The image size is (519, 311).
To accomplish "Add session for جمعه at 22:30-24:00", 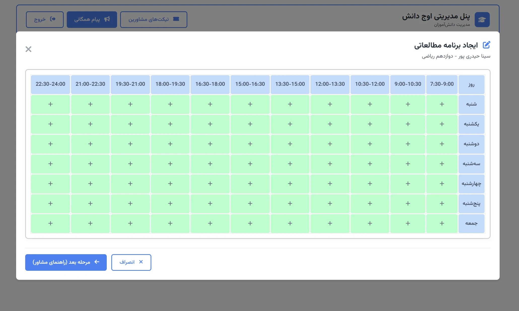I will pyautogui.click(x=50, y=223).
